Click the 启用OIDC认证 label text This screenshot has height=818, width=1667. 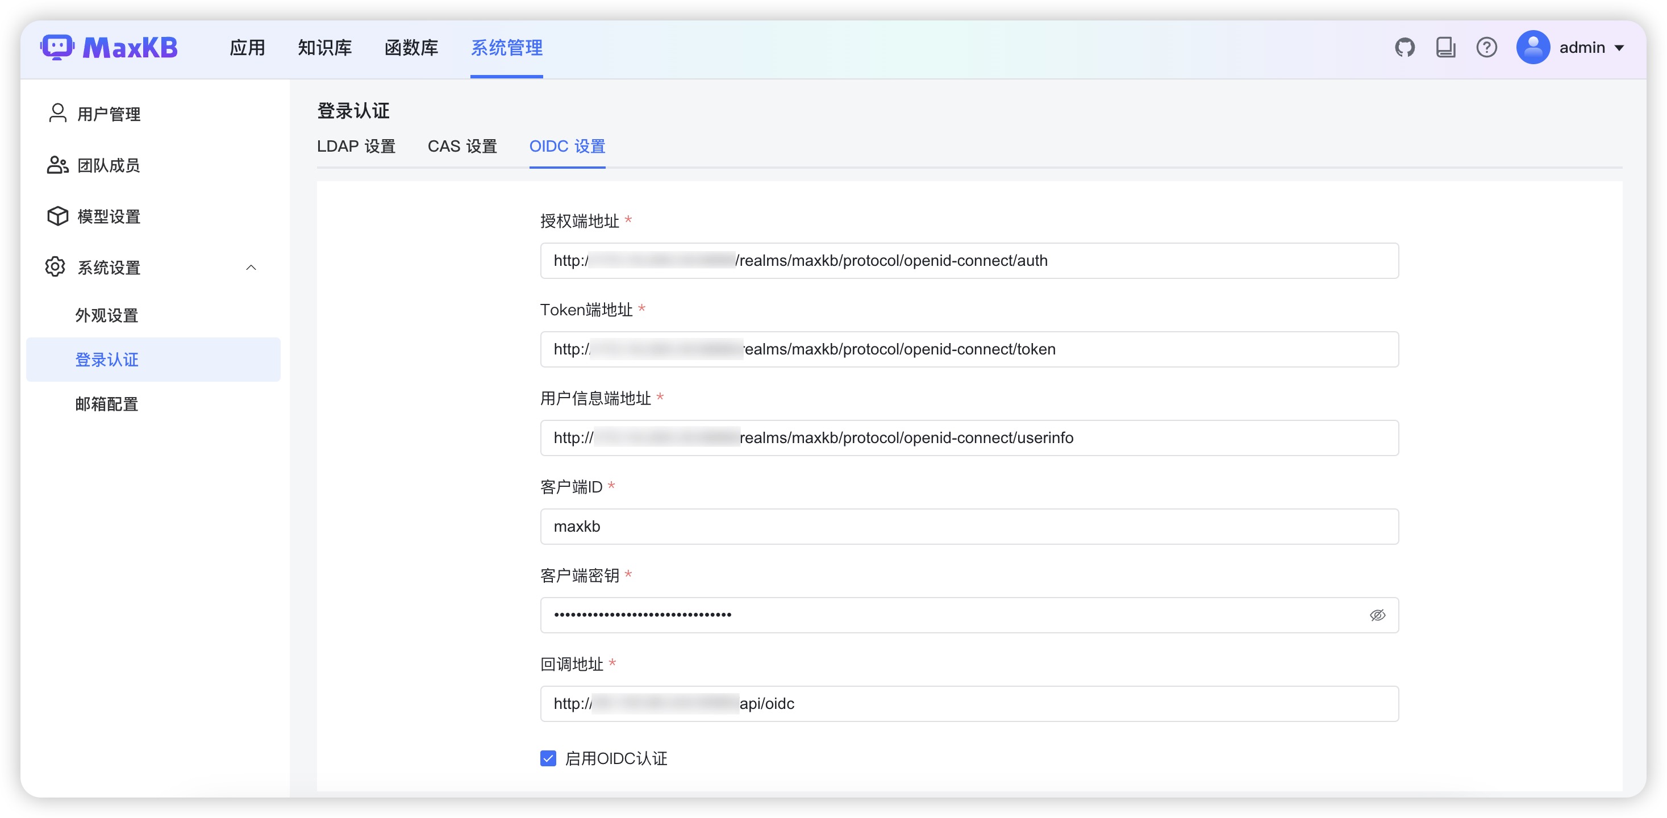click(x=616, y=758)
